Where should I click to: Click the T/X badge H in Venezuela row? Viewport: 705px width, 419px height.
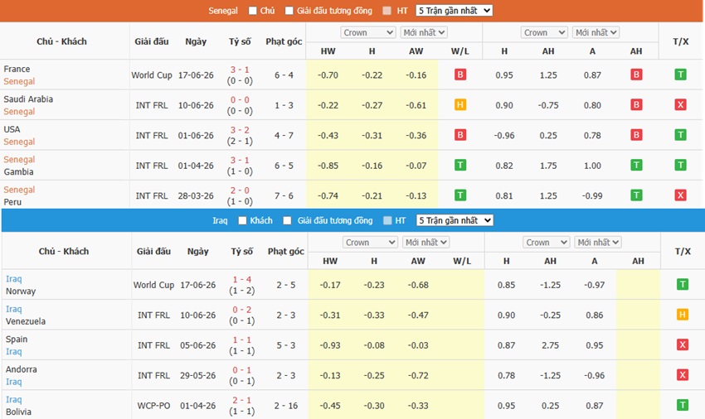point(683,315)
